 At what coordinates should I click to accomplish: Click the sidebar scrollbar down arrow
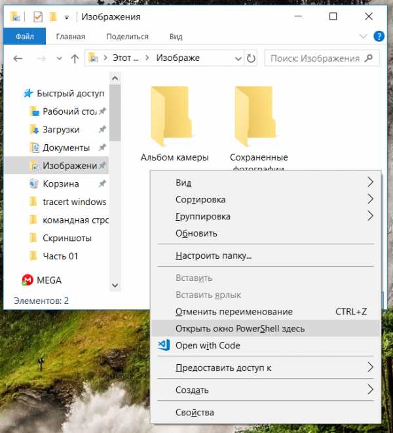(x=115, y=286)
